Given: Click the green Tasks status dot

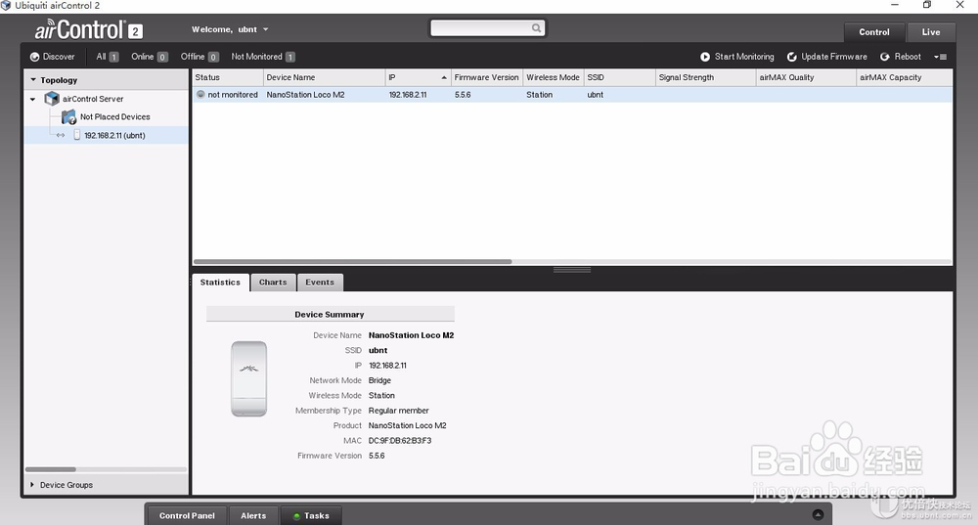Looking at the screenshot, I should [x=297, y=516].
